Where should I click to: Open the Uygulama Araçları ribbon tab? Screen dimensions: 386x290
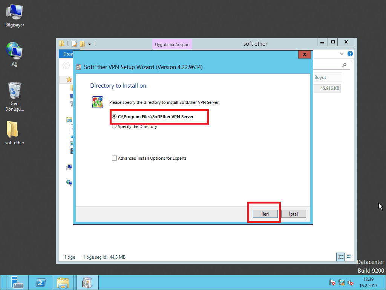pos(172,45)
